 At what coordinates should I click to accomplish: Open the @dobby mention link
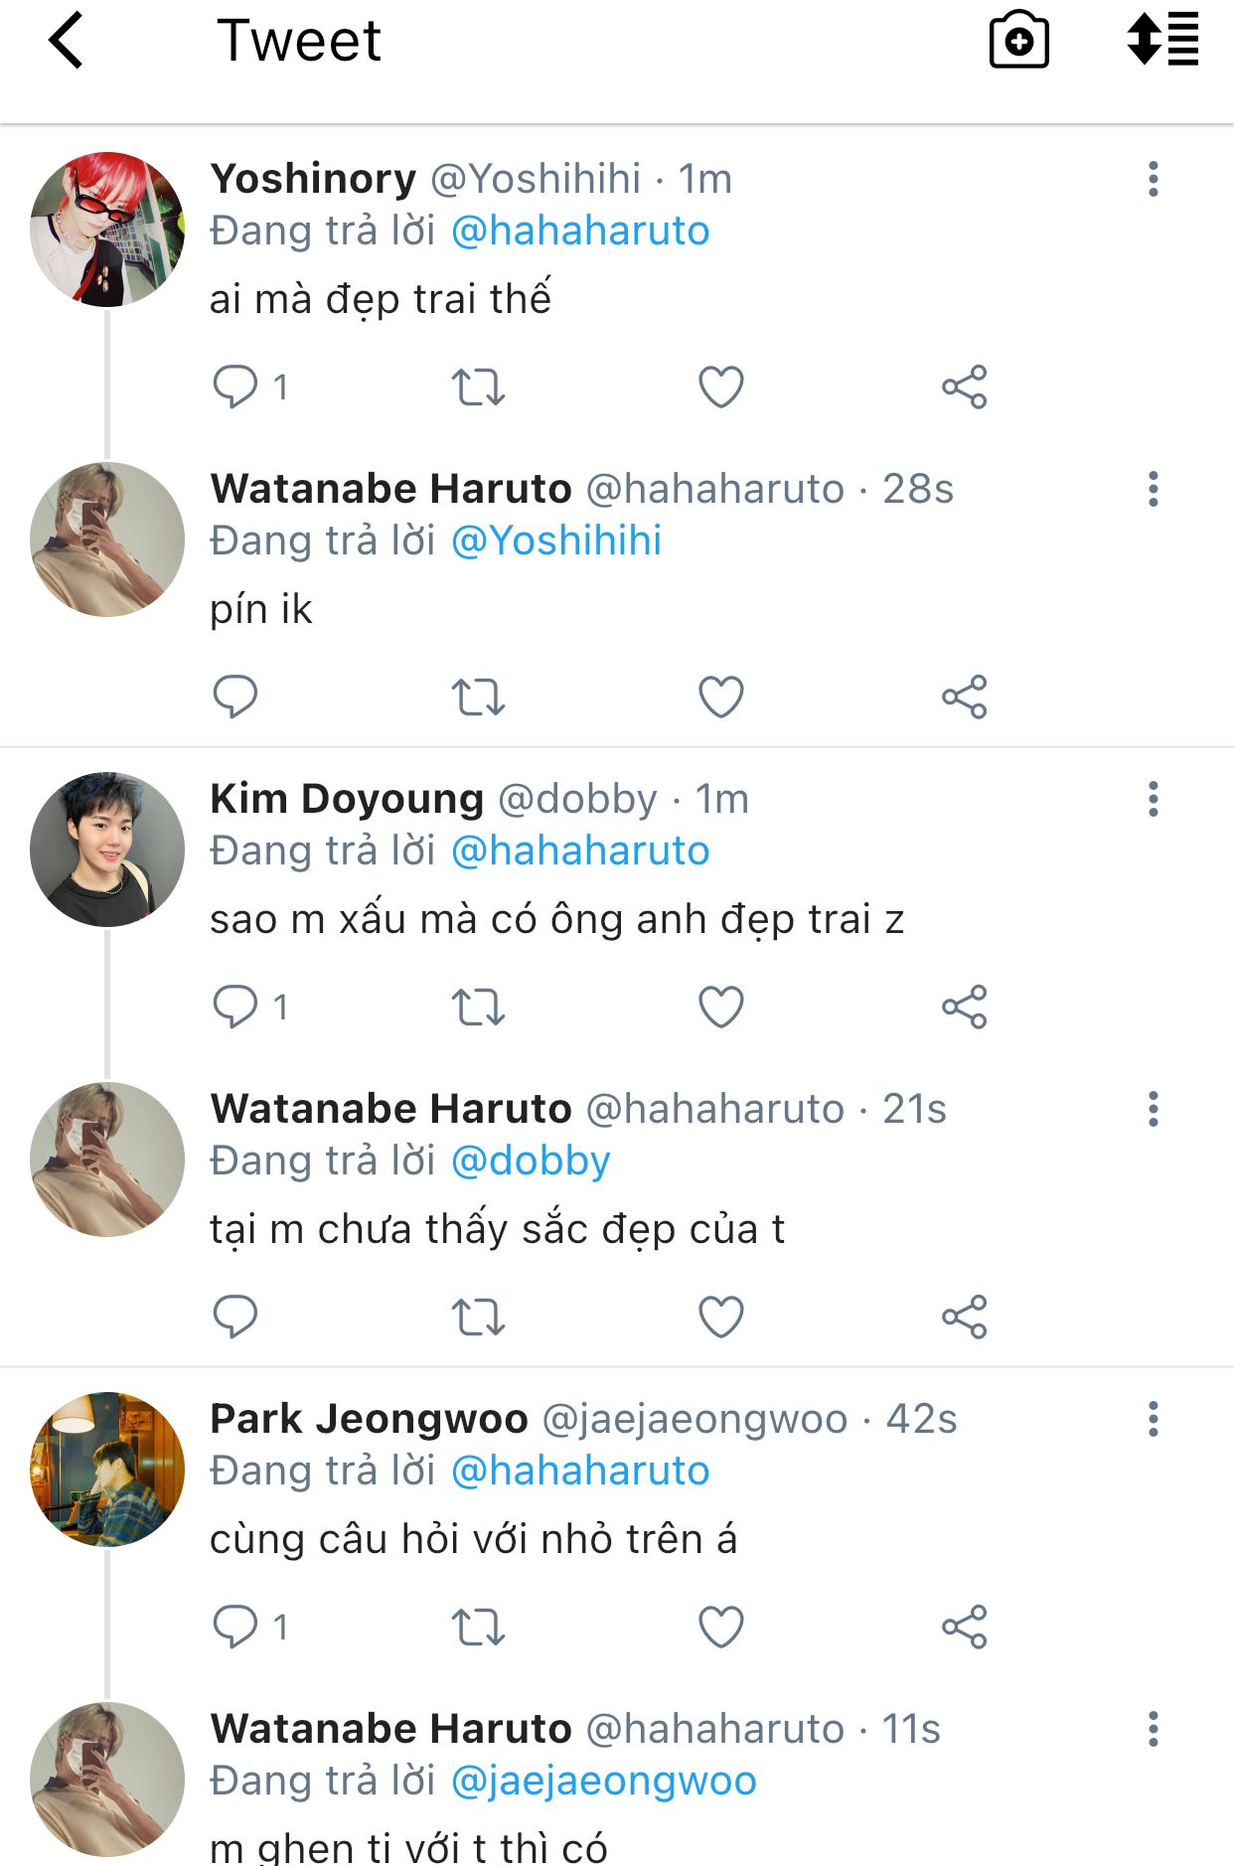[531, 1161]
